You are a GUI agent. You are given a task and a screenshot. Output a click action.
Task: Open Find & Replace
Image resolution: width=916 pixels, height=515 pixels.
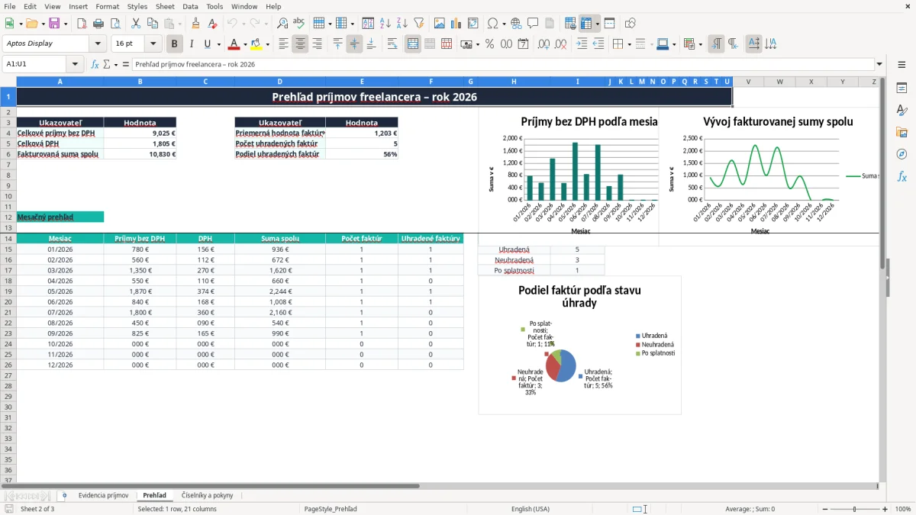[x=282, y=24]
